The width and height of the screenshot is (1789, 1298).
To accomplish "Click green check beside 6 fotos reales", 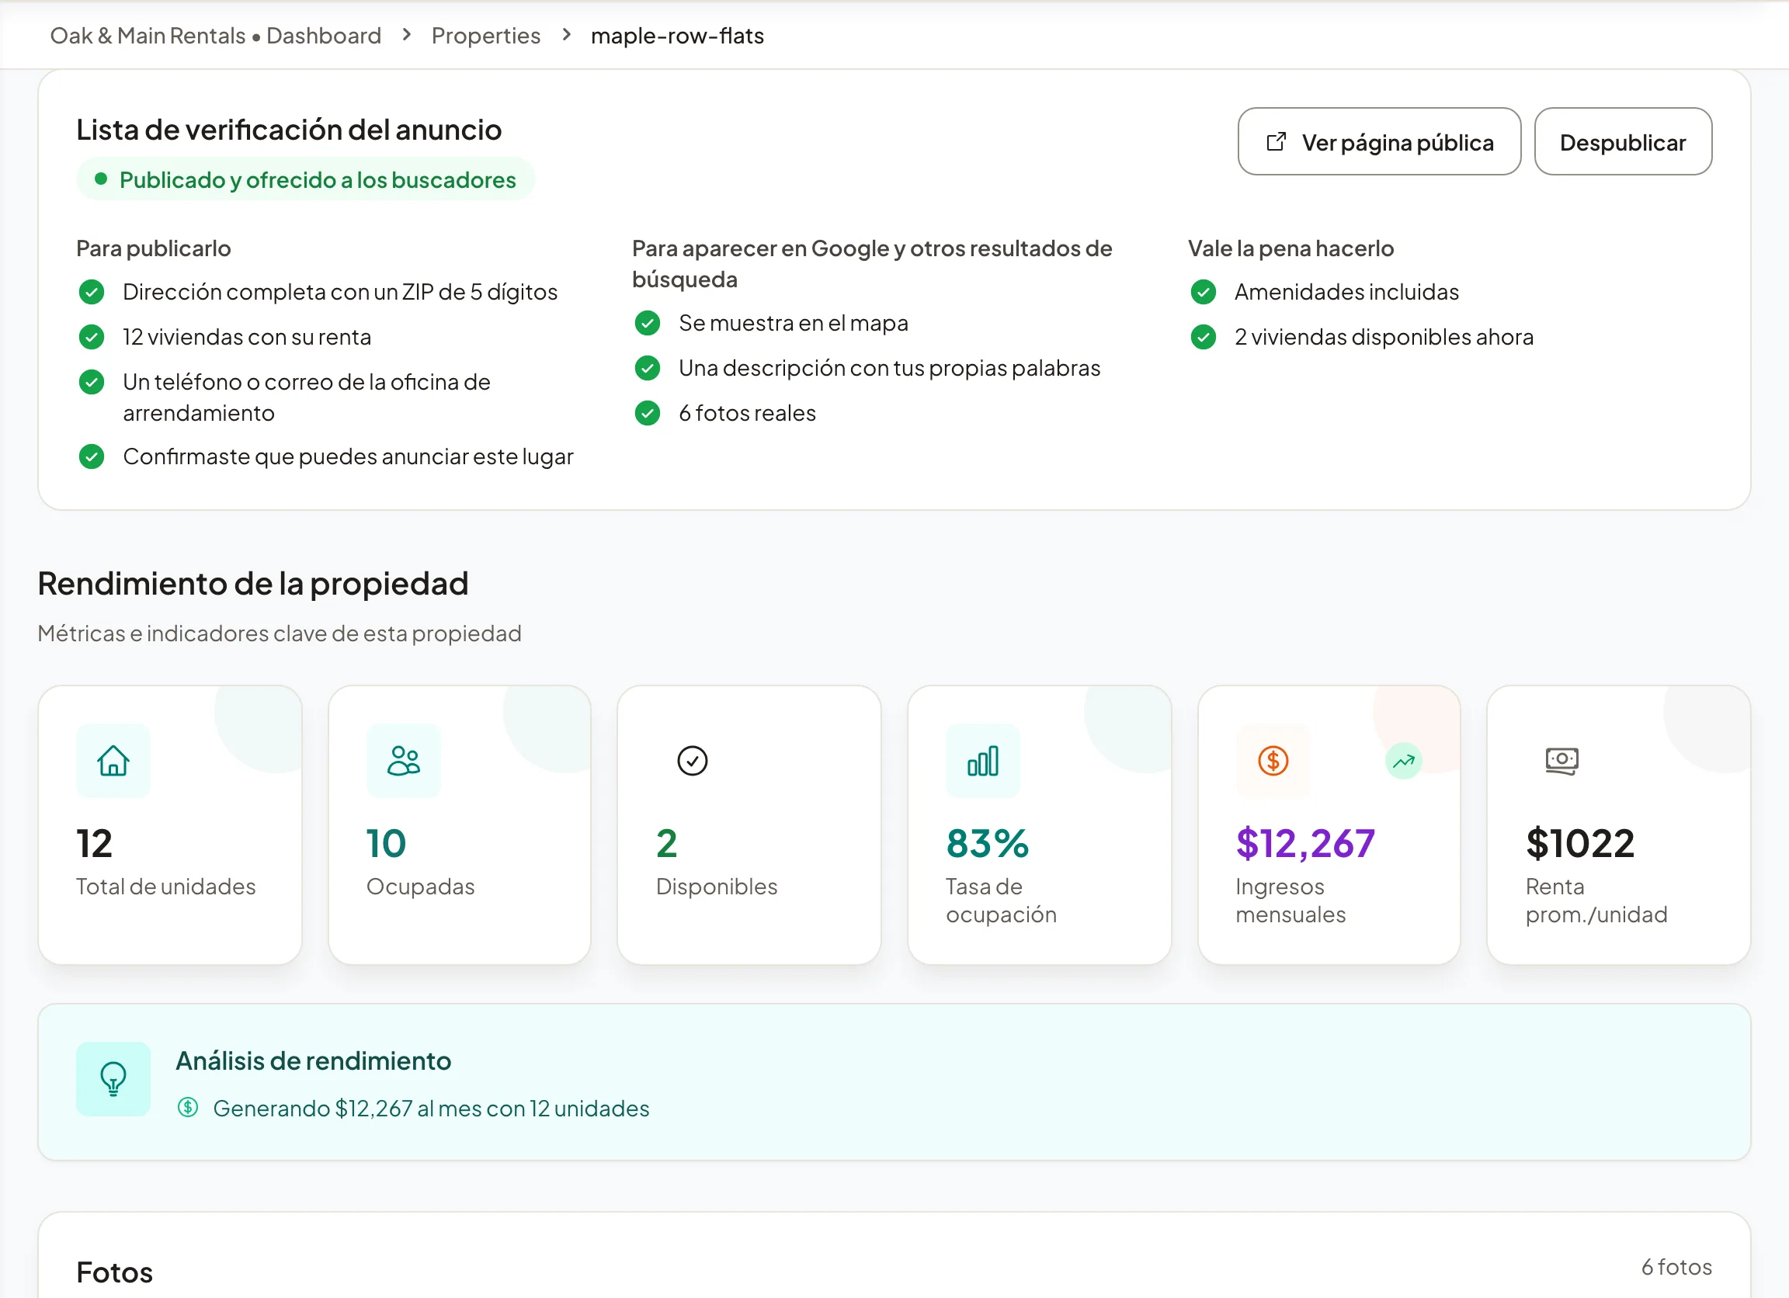I will tap(648, 412).
